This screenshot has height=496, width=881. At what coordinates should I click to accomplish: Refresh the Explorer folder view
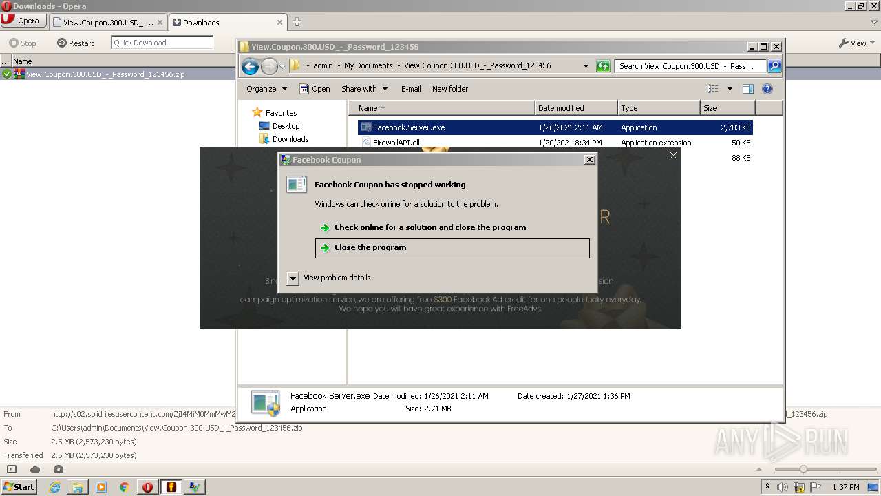tap(603, 66)
